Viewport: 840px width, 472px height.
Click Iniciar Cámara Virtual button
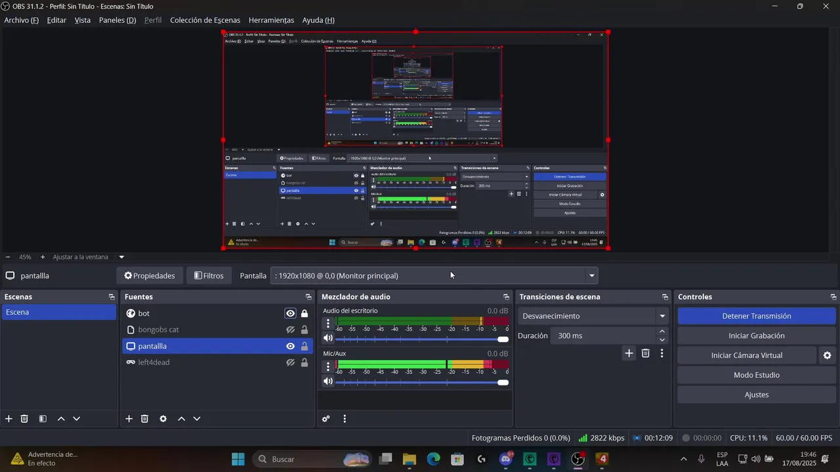point(747,355)
